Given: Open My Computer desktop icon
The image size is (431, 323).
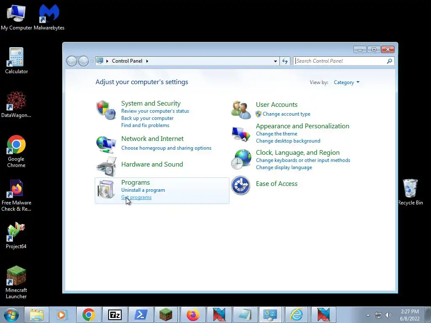Looking at the screenshot, I should point(16,17).
